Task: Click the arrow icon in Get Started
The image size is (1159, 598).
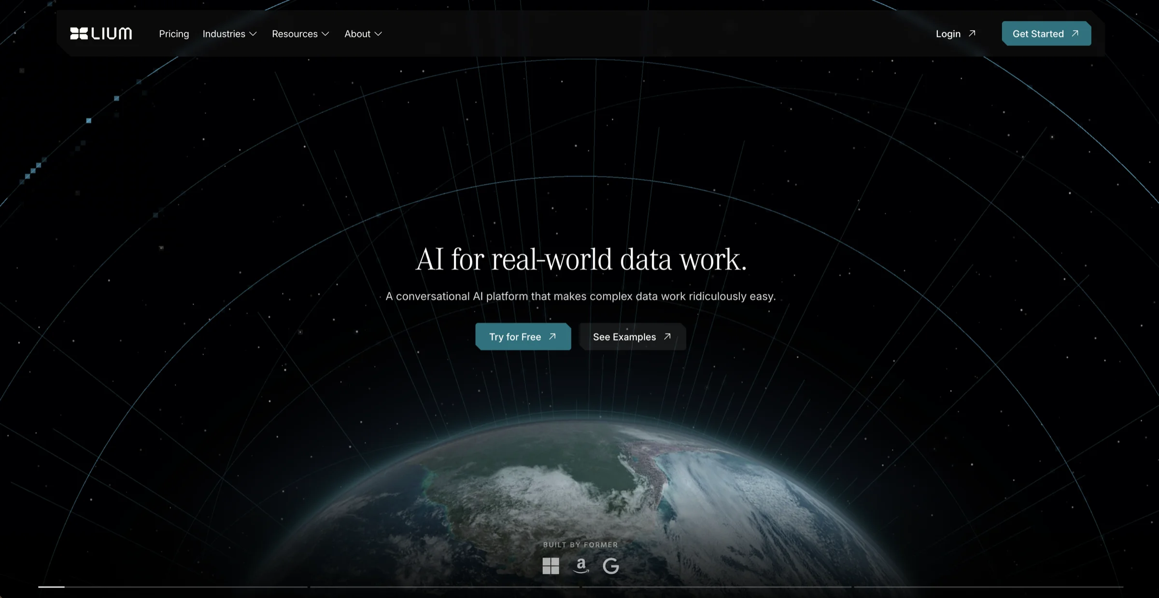Action: [x=1075, y=33]
